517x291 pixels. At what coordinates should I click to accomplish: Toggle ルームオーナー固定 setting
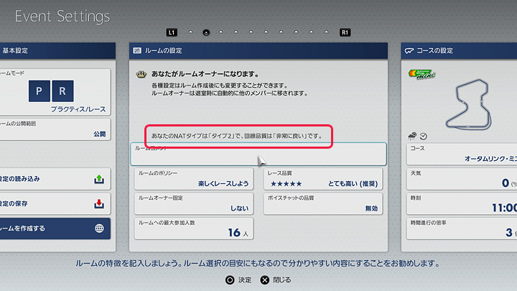(x=194, y=203)
